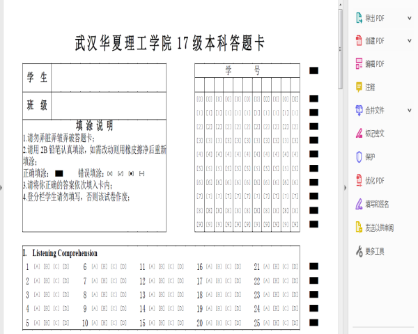
Task: Click the 编辑 PDF label
Action: point(375,64)
